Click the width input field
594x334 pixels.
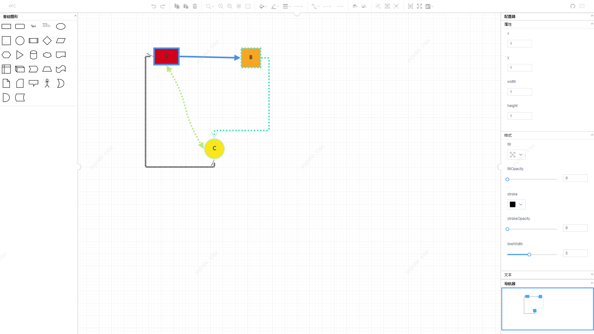pyautogui.click(x=519, y=92)
